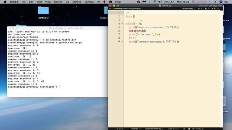Viewport: 232px width, 130px height.
Task: Open the Search menu
Action: 58,2
